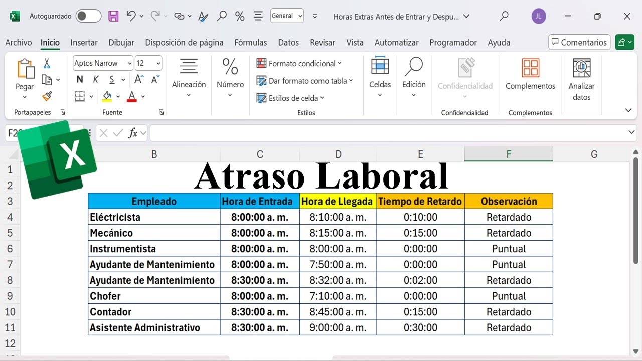Switch to the Vista tab
Image resolution: width=642 pixels, height=361 pixels.
[x=355, y=43]
